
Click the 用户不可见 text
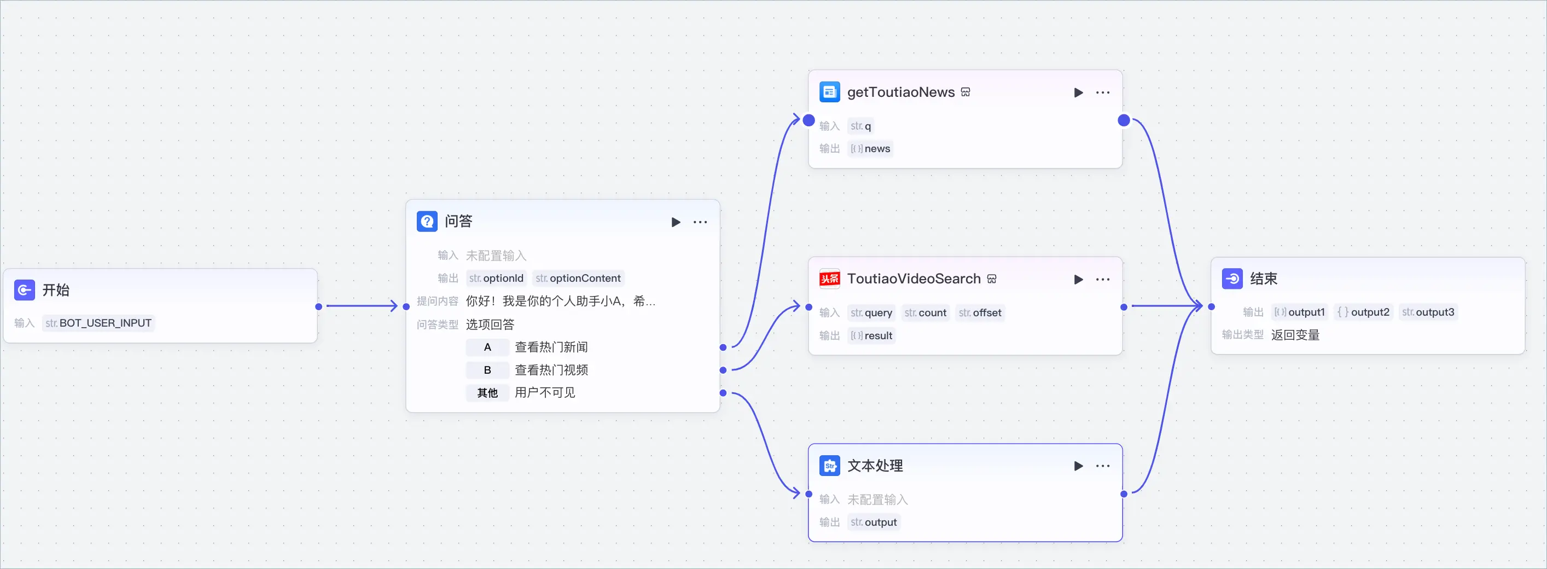pos(545,393)
